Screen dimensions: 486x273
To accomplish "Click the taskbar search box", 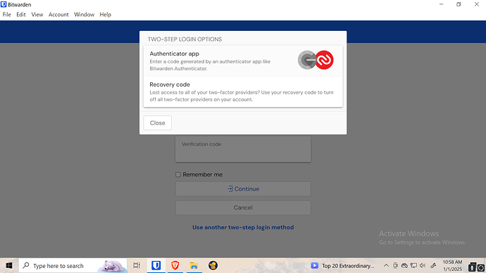I will pos(73,265).
